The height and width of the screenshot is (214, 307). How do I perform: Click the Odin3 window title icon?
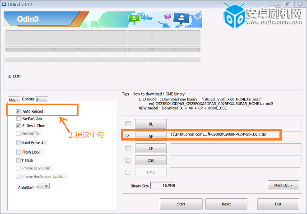point(4,5)
